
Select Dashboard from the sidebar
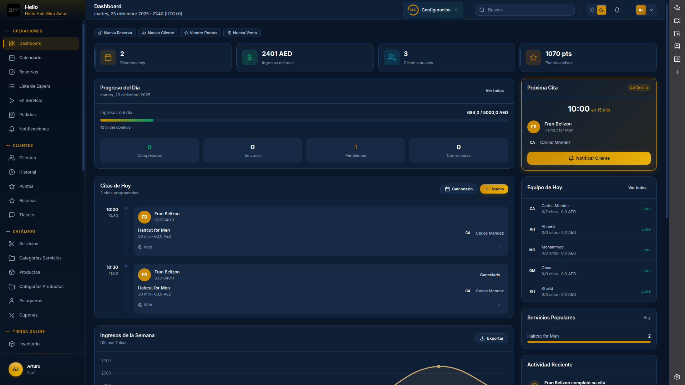pyautogui.click(x=30, y=43)
